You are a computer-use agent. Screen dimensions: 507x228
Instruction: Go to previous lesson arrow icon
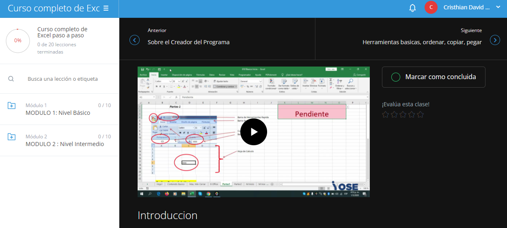134,40
